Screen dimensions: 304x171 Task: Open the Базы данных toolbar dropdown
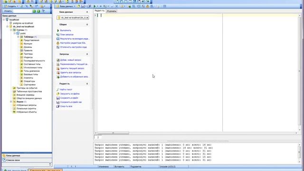[x=66, y=6]
